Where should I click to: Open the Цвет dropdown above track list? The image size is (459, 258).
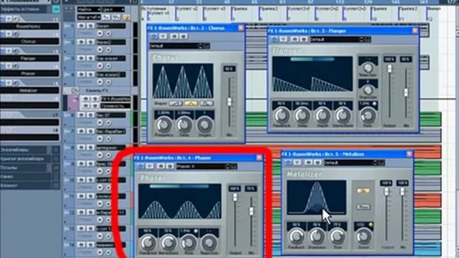click(113, 9)
